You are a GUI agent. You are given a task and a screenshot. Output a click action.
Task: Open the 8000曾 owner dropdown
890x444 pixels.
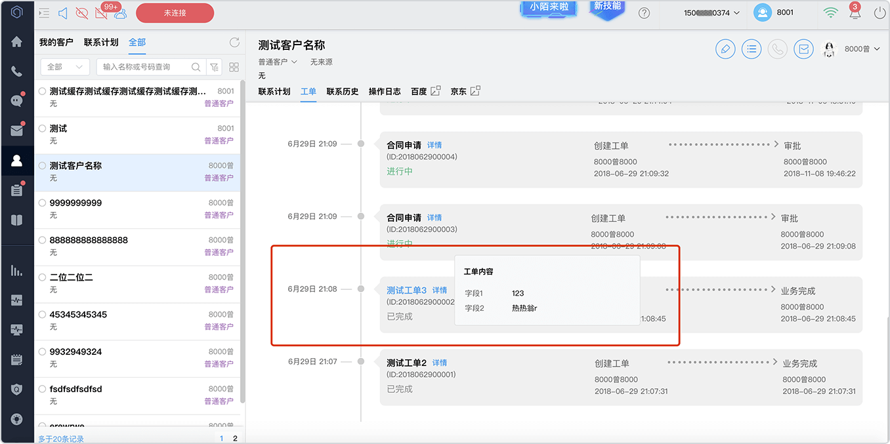point(862,49)
